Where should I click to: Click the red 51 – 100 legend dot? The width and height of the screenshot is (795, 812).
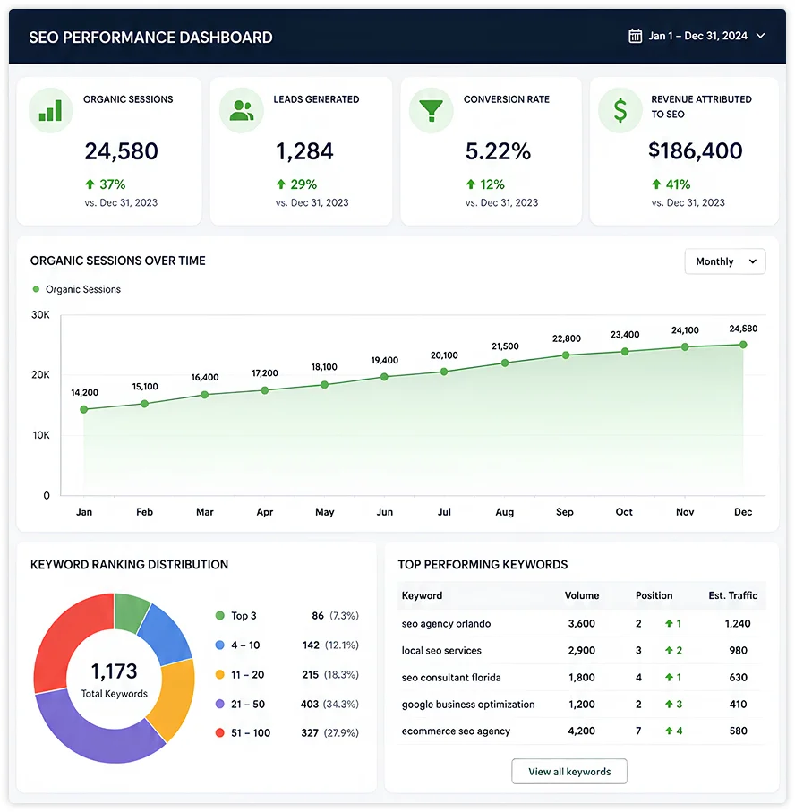point(219,732)
